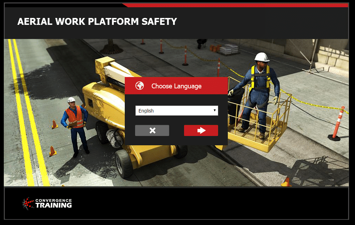Click the dropdown arrow beside English

[x=215, y=110]
